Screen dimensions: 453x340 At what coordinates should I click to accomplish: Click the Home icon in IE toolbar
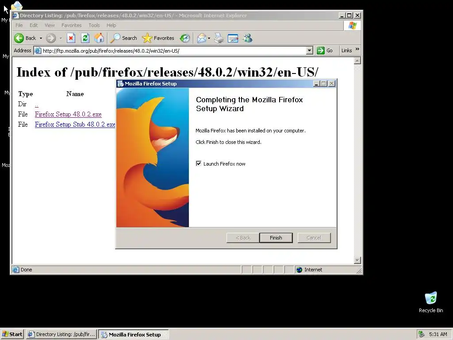(99, 38)
